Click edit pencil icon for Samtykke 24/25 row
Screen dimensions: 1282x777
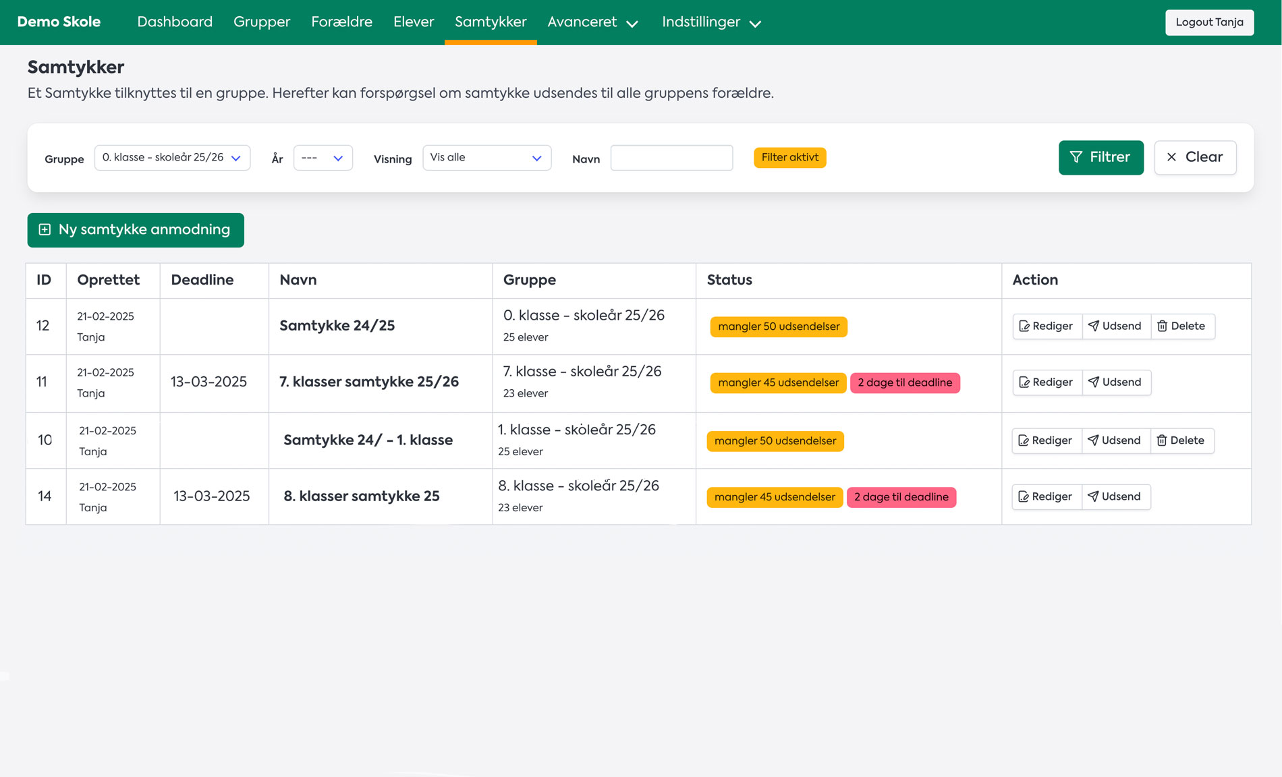[x=1024, y=326]
